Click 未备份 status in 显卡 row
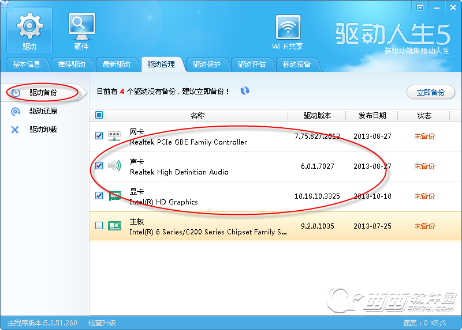462x330 pixels. 424,196
